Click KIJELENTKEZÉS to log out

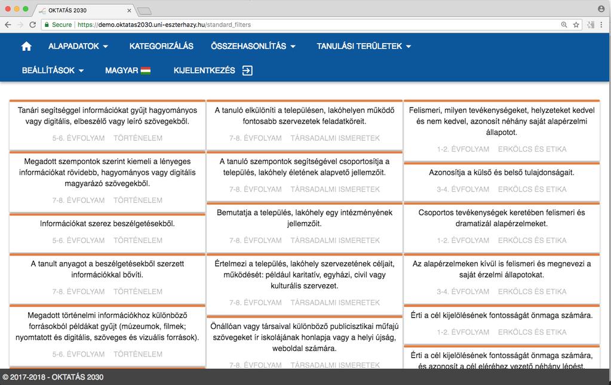tap(213, 70)
